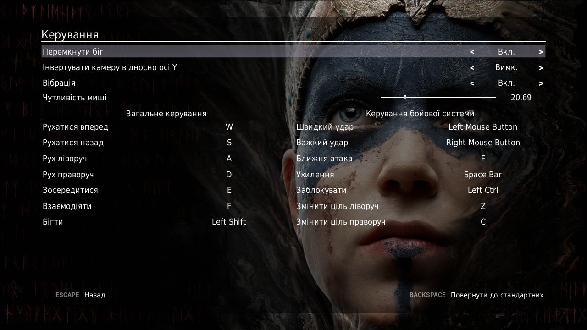Rebind Space Bar for Ухилення
This screenshot has height=330, width=587.
483,175
